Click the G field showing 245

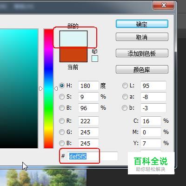(x=88, y=132)
